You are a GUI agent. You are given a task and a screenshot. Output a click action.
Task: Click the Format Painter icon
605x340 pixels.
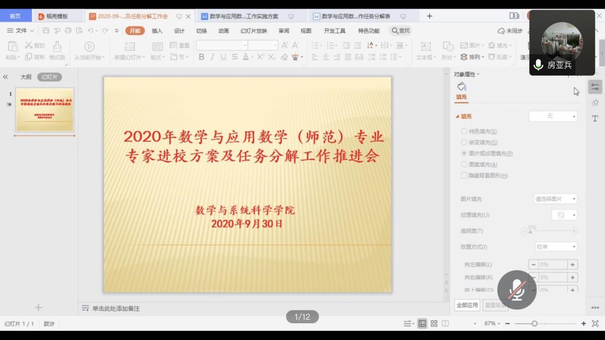[57, 51]
